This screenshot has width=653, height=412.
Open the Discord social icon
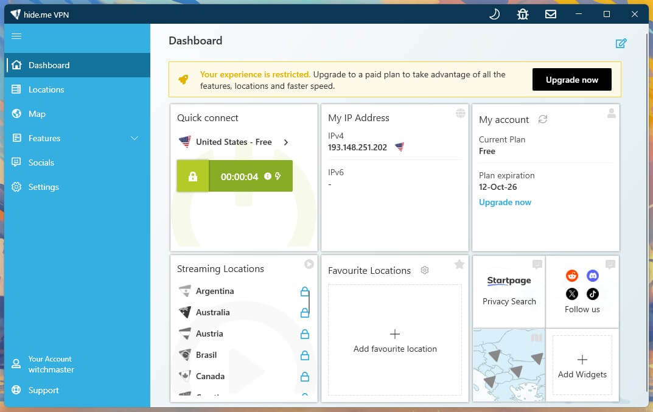[593, 276]
